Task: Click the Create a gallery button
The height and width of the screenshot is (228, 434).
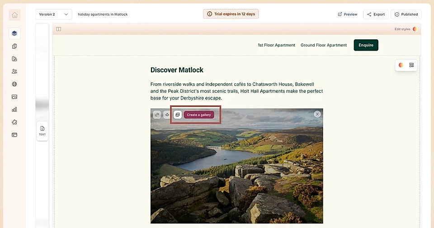Action: 199,115
